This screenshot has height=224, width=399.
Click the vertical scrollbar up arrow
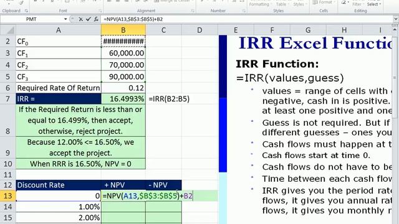pos(395,30)
